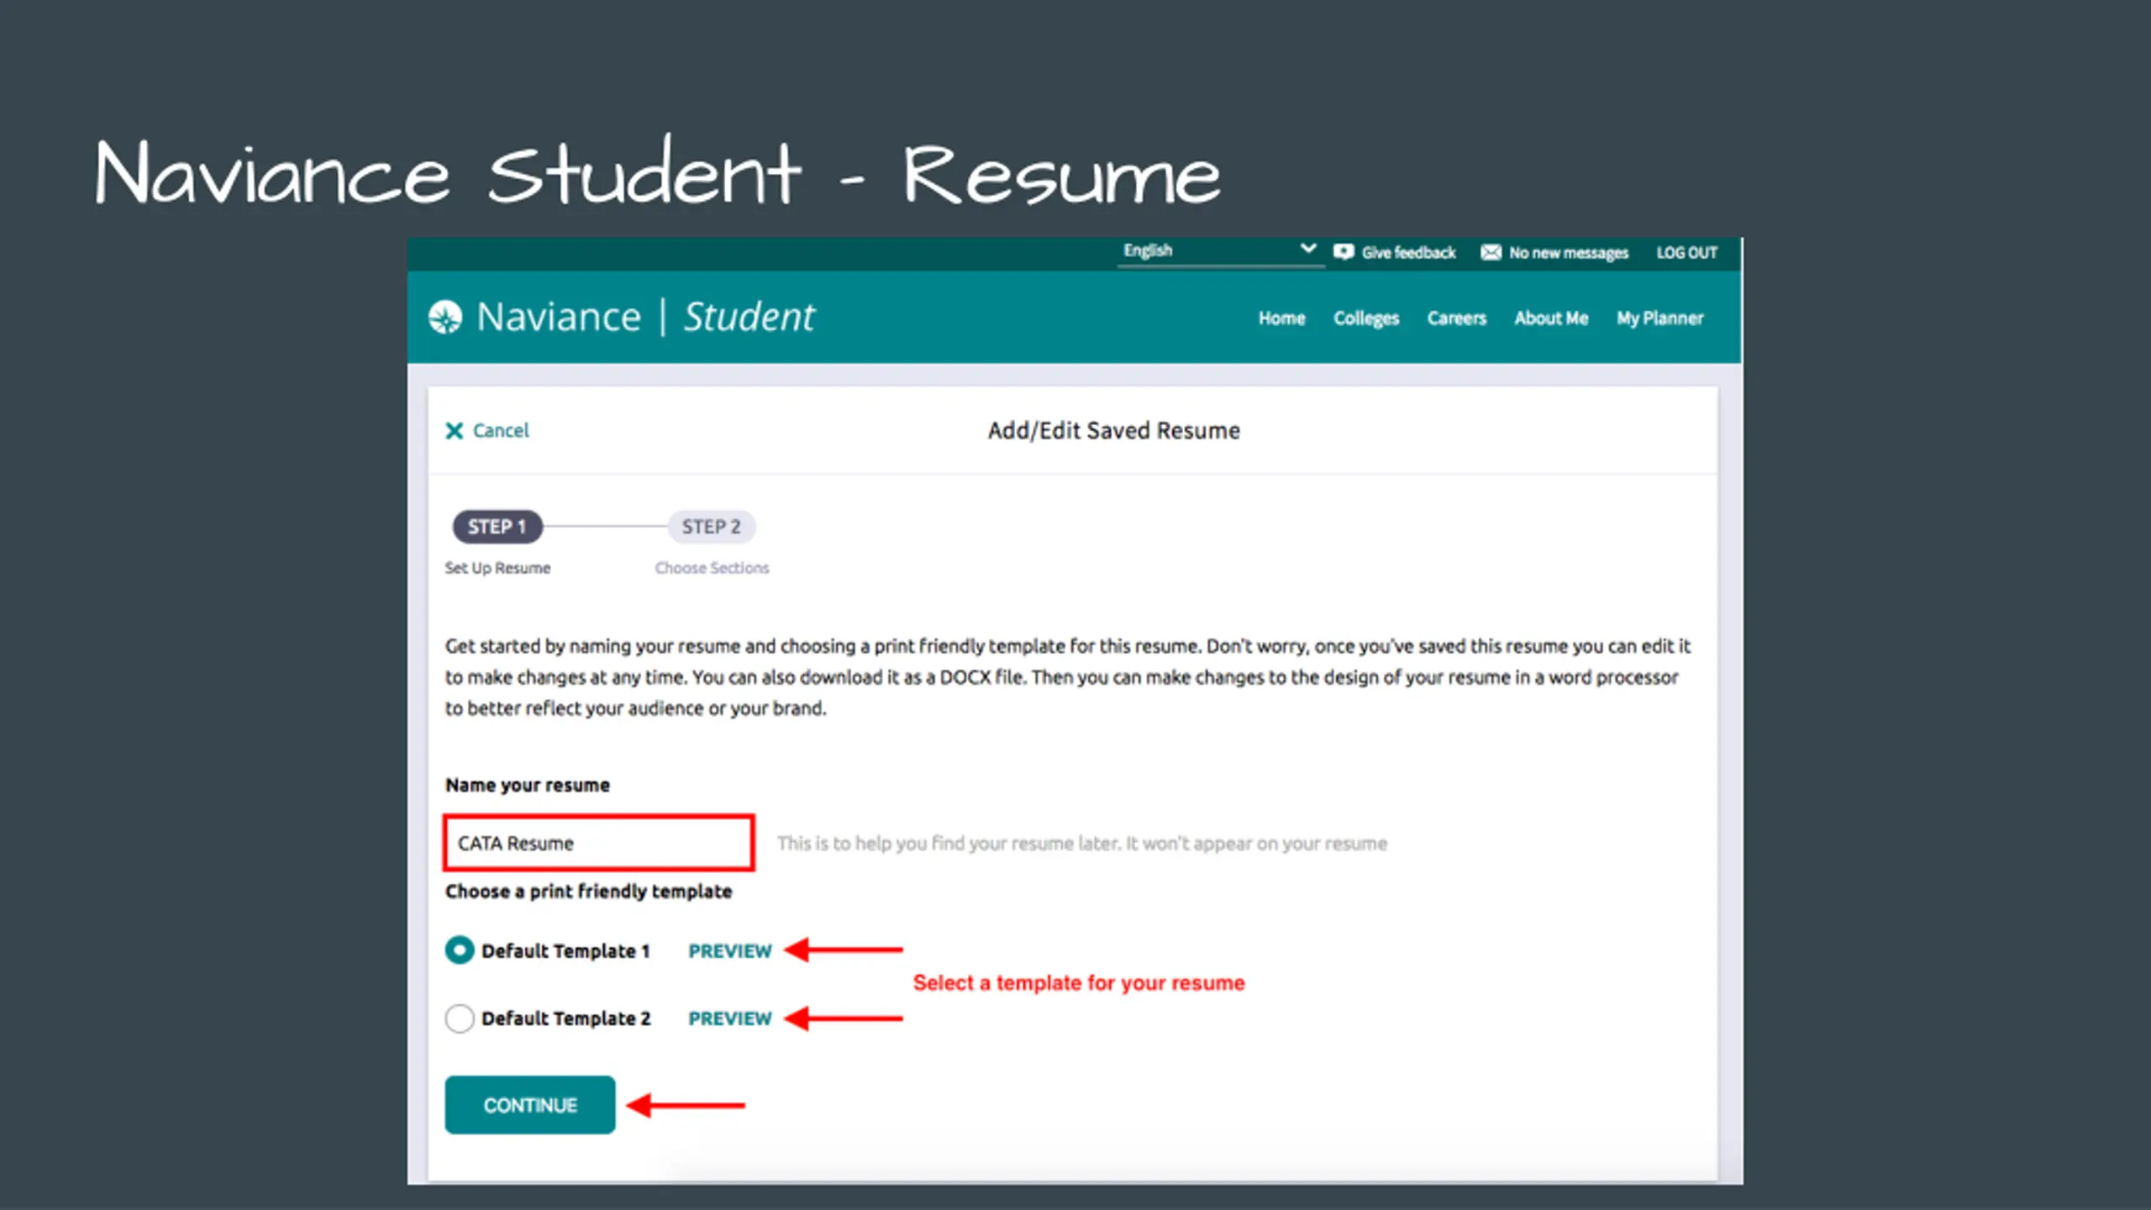Click the resume name input field

click(x=599, y=842)
